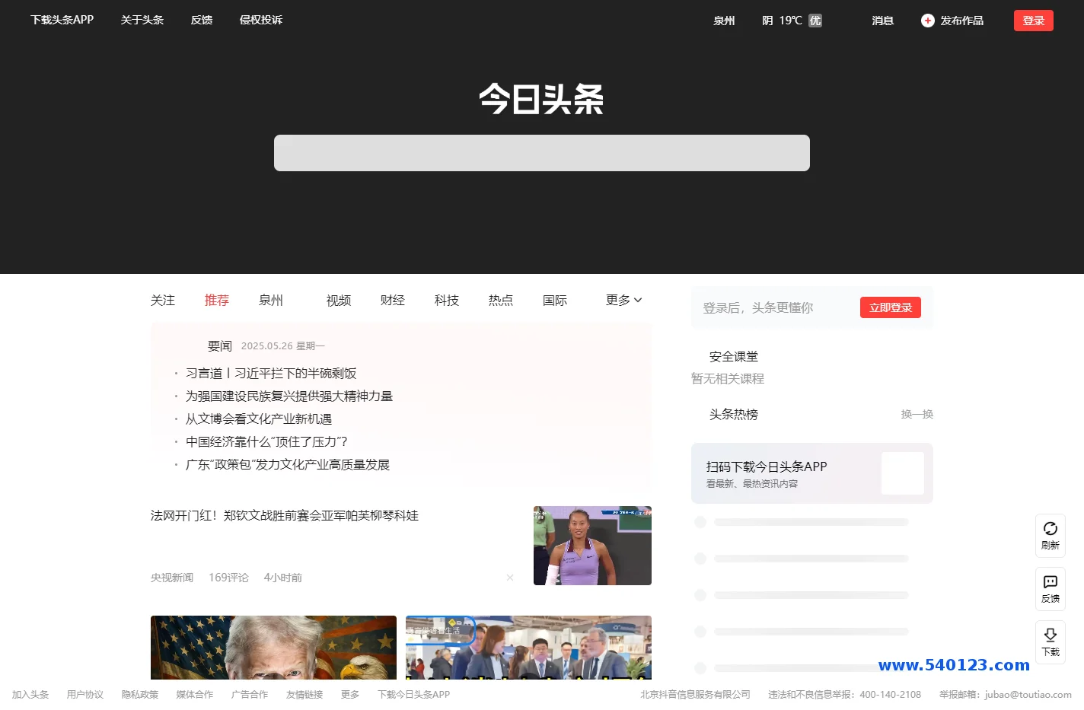Open the feedback (反馈) chat icon
1084x710 pixels.
(1050, 582)
